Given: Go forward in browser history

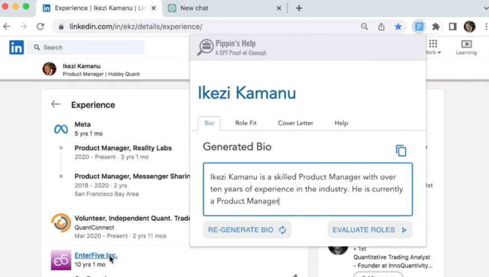Looking at the screenshot, I should click(x=23, y=26).
